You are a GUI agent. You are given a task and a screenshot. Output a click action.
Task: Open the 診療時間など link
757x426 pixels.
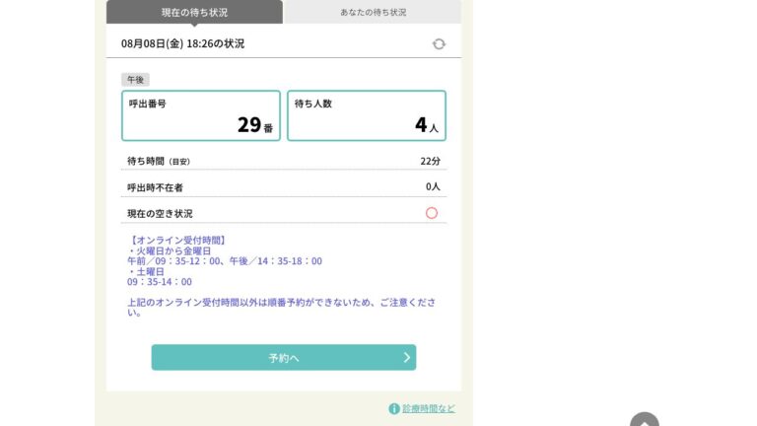coord(428,408)
